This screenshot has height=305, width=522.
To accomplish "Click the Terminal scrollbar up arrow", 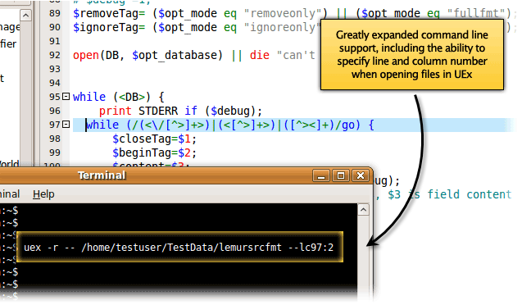I will 363,210.
